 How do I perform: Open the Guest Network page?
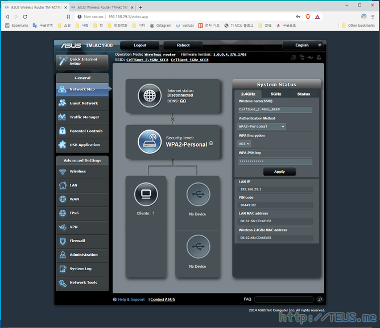coord(82,103)
